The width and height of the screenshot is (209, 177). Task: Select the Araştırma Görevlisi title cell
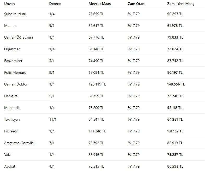coord(19,143)
